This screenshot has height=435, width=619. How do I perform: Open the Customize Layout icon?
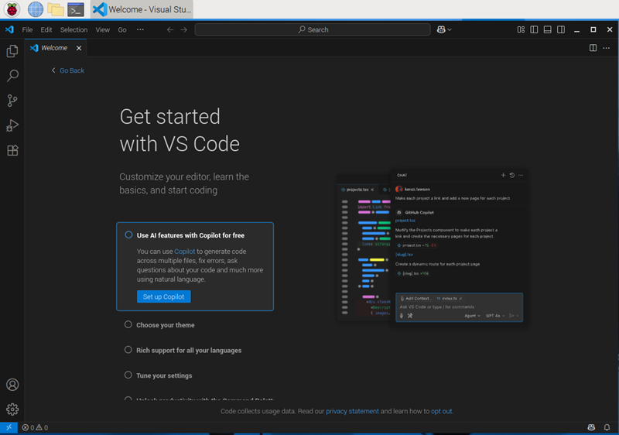coord(521,29)
